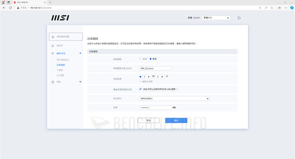Open the 繁體中文 language dropdown

(216, 18)
